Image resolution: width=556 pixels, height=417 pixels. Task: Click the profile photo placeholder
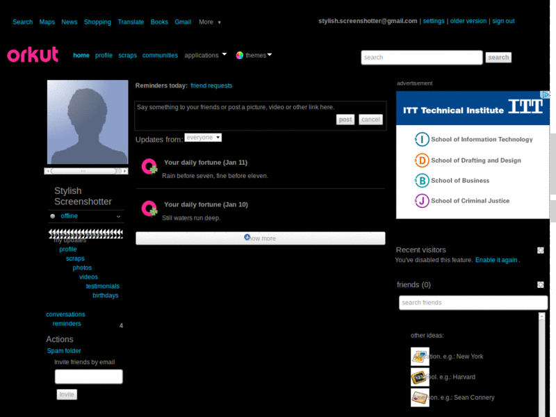(x=88, y=122)
